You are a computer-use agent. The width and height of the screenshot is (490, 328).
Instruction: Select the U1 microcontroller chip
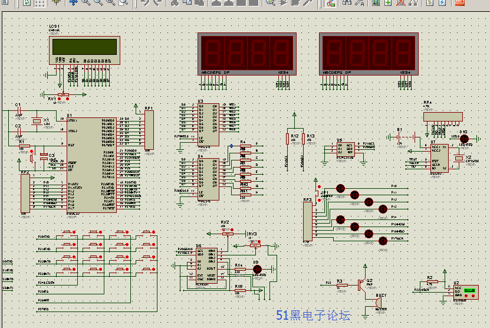91,165
